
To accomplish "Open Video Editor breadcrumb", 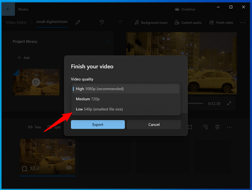I will click(x=16, y=22).
